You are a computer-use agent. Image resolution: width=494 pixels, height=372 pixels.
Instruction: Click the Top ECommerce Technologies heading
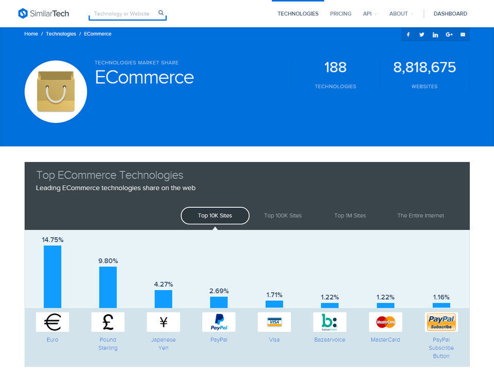[110, 175]
